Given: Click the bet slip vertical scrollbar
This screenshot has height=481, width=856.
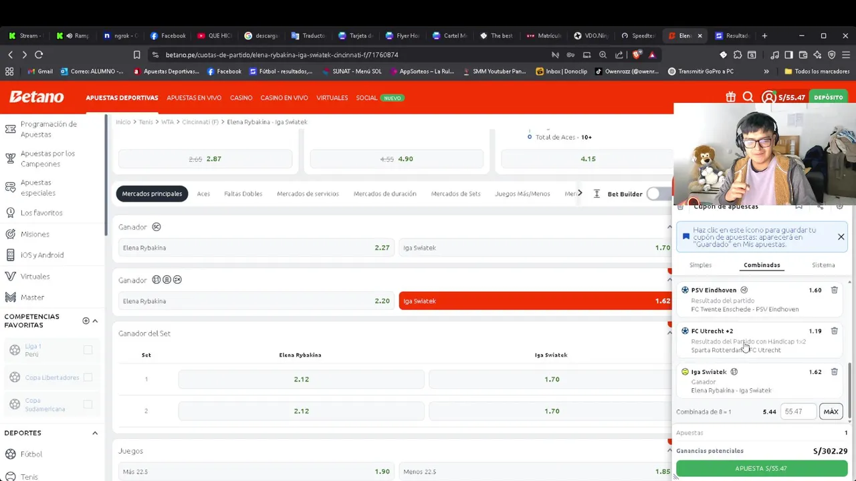Looking at the screenshot, I should (x=850, y=391).
